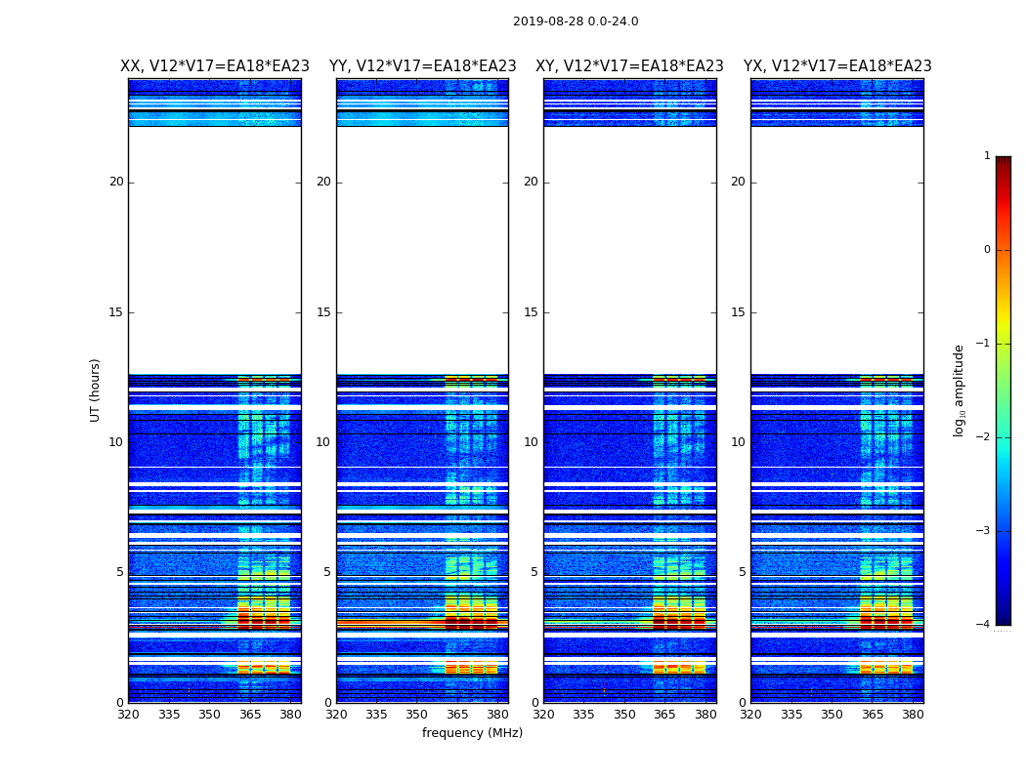Click the dark blue bottom of the colorbar
This screenshot has width=1026, height=781.
pos(1003,619)
